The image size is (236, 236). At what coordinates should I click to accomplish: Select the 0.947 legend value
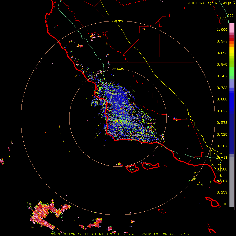[x=222, y=41]
